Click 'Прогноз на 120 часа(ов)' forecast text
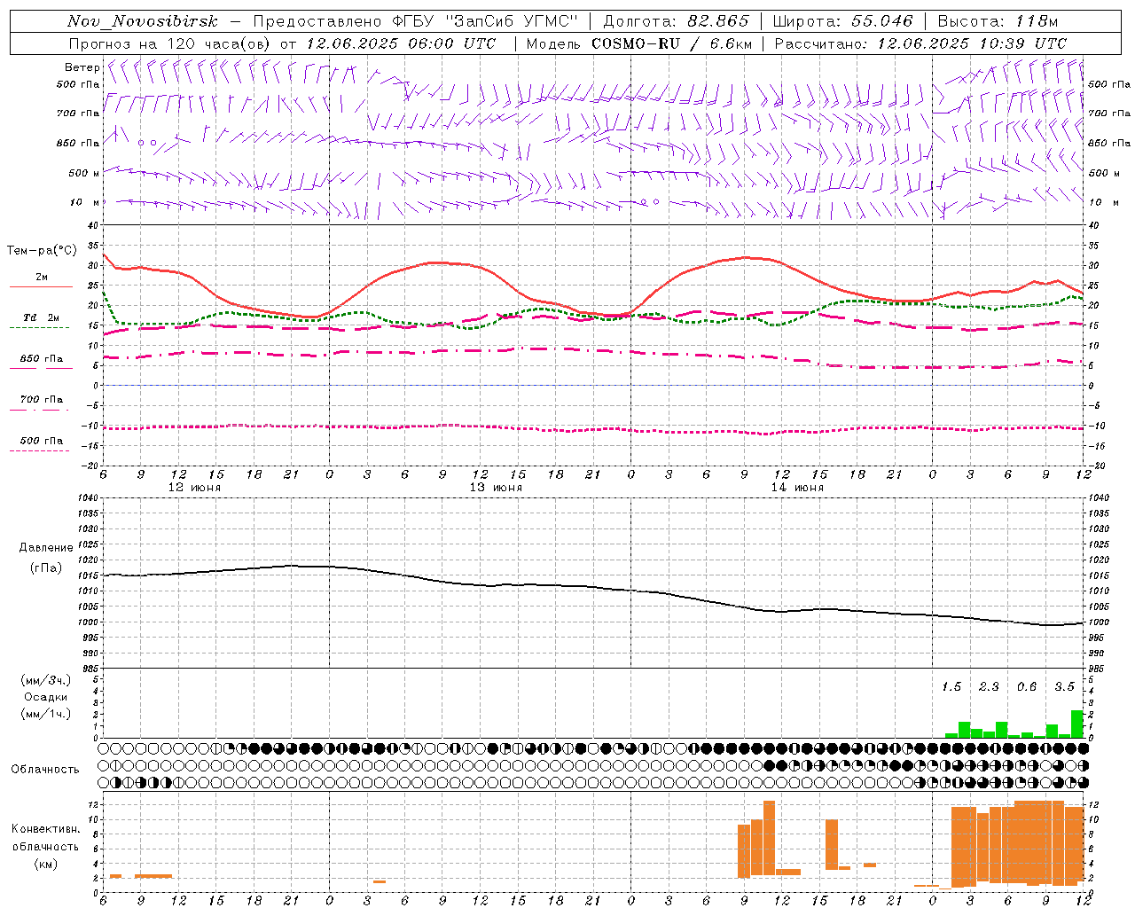Screen dimensions: 1135x908 pos(171,43)
